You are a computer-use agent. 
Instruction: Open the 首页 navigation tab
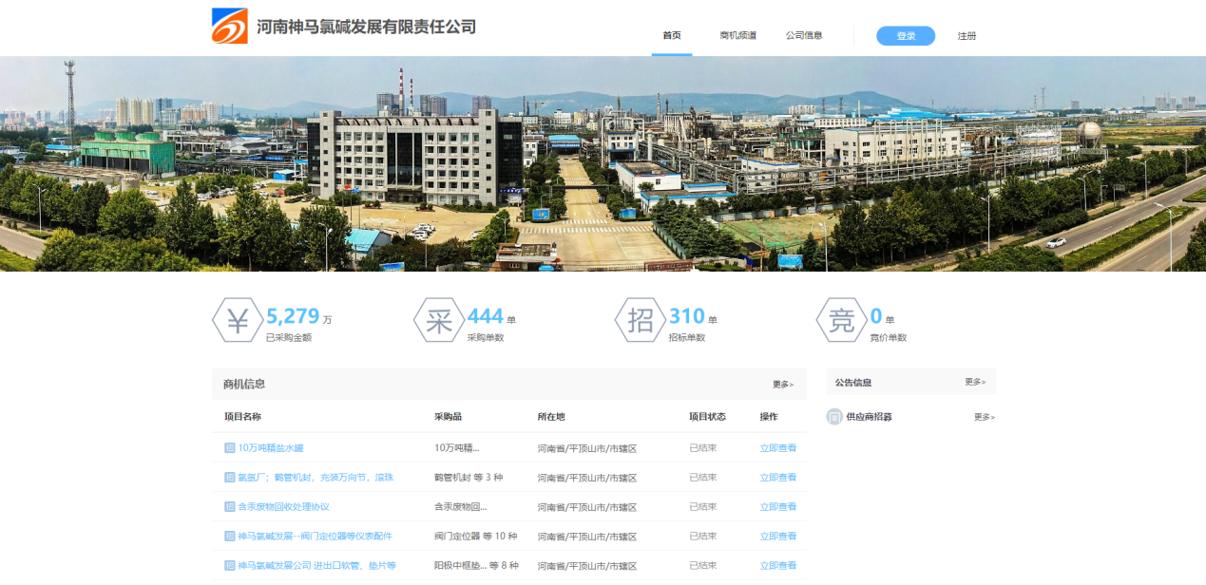672,36
